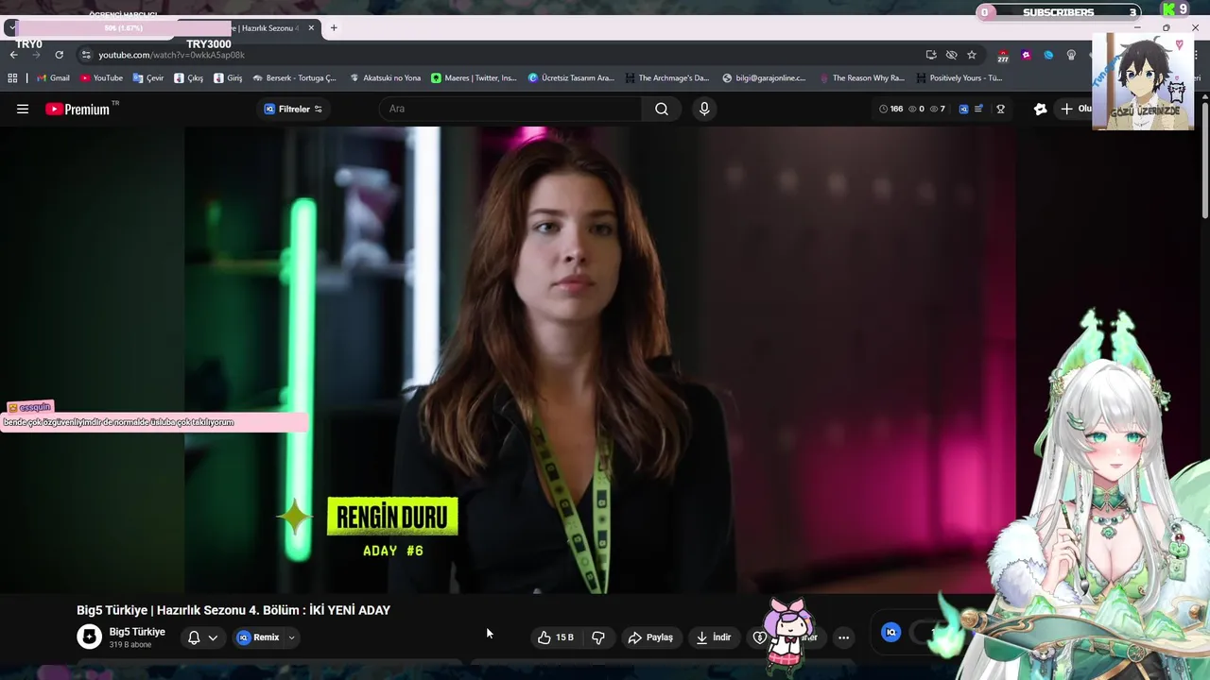Image resolution: width=1210 pixels, height=680 pixels.
Task: Open the Çıkış bookmark
Action: 188,78
